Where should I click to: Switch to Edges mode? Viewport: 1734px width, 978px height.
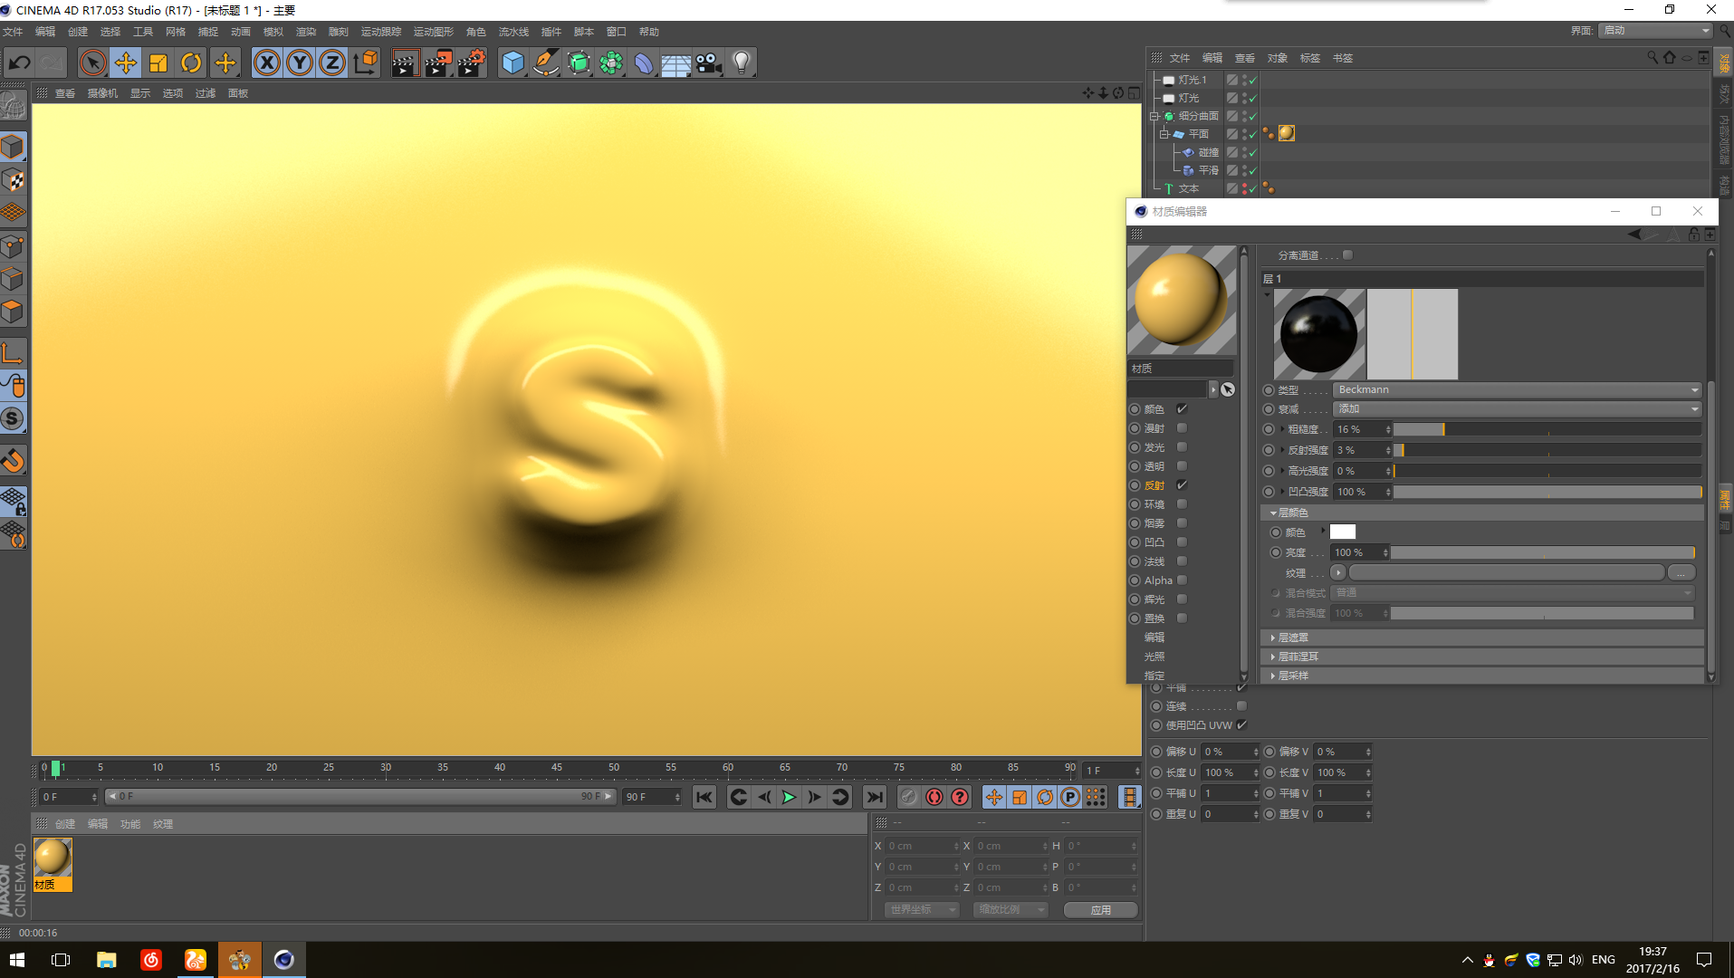(x=14, y=279)
